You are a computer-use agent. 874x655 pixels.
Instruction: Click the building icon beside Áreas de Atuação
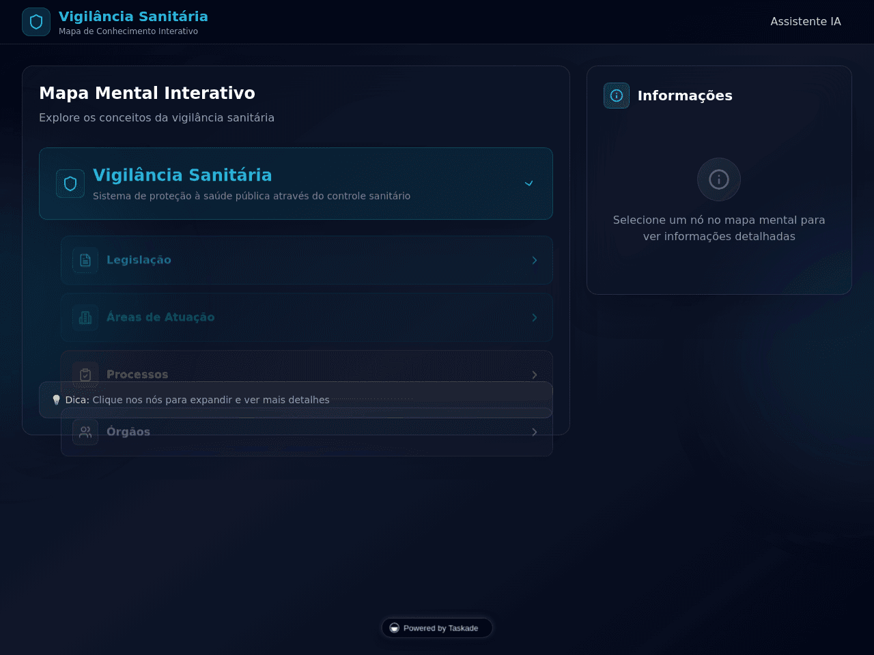pos(85,317)
